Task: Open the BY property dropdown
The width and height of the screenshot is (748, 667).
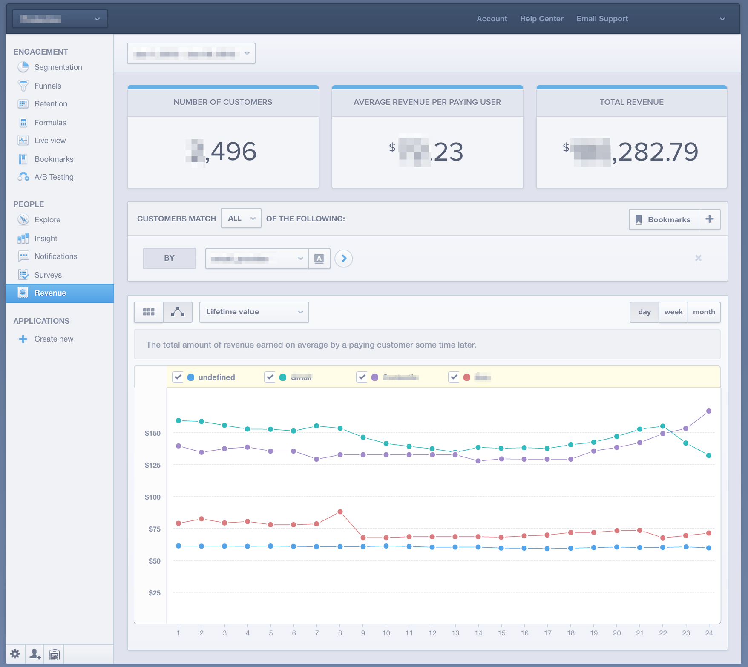Action: 257,259
